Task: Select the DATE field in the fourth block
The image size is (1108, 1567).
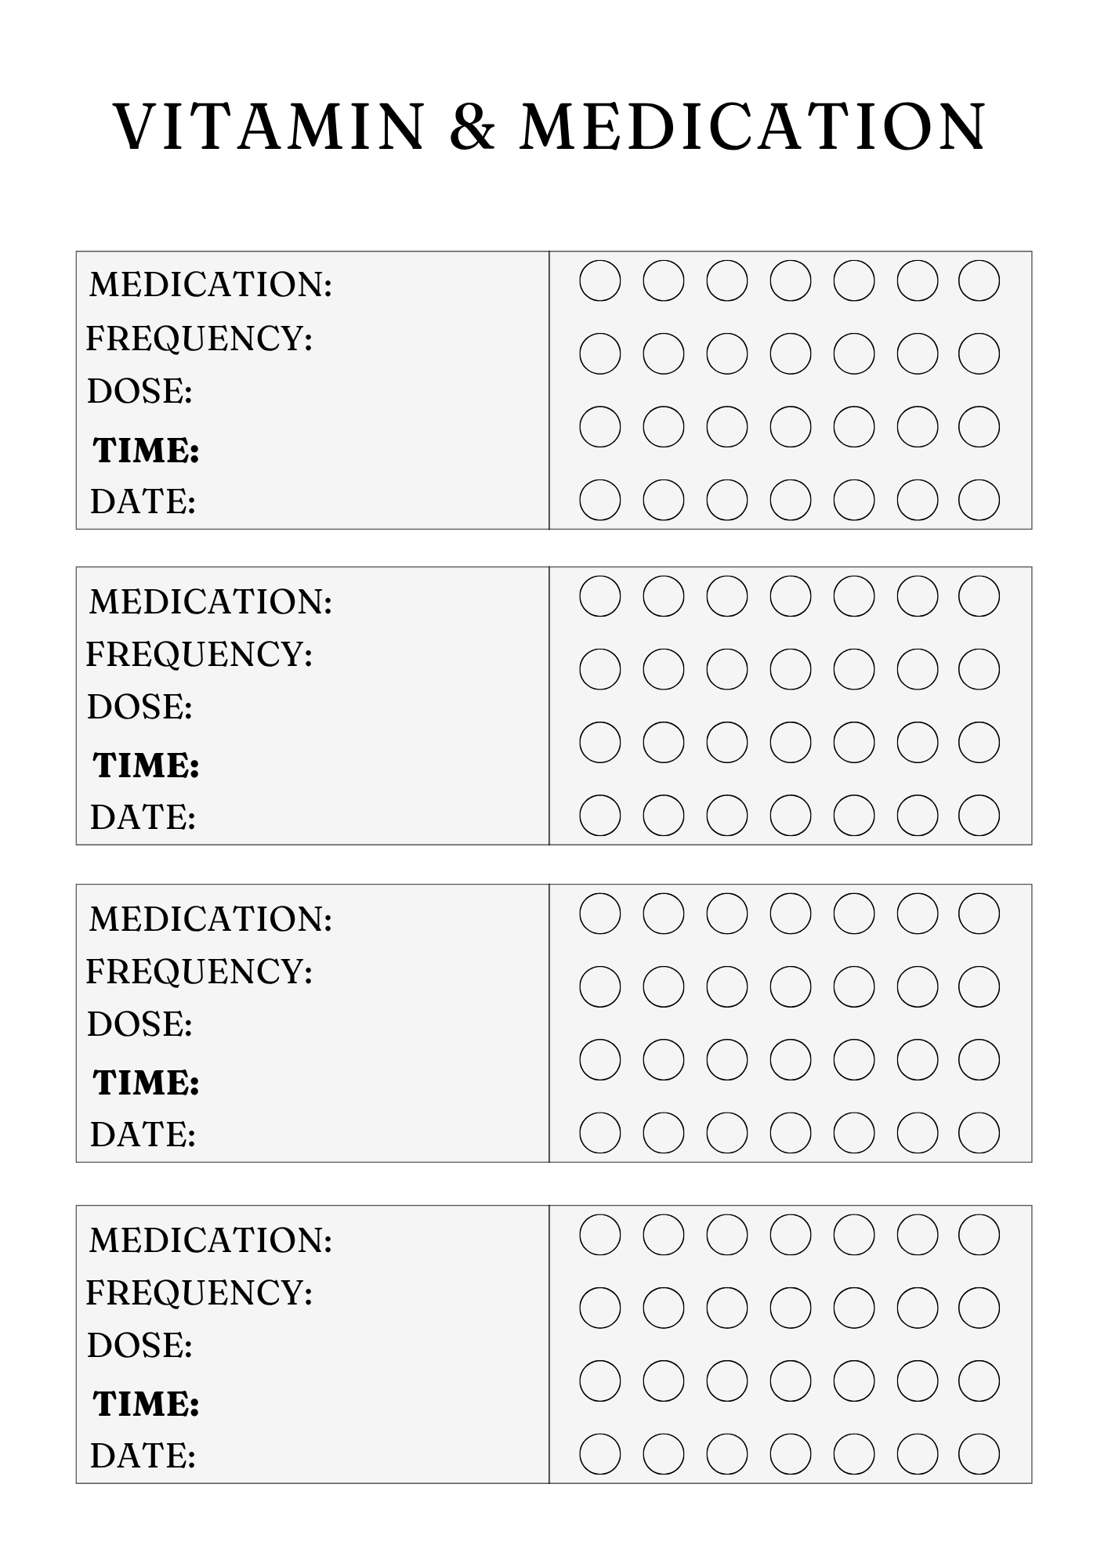Action: coord(368,1456)
